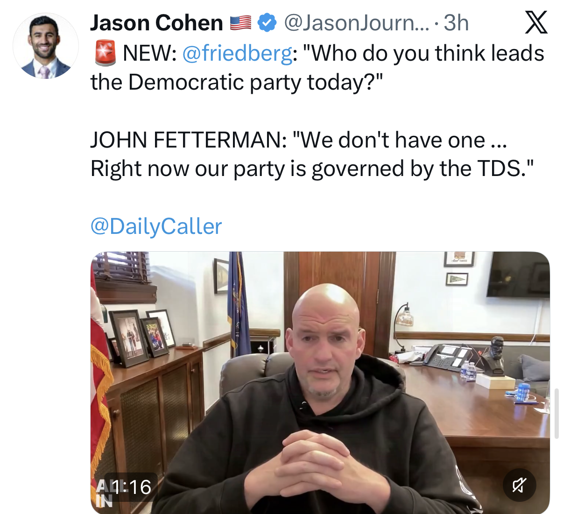Viewport: 563px width, 514px height.
Task: Click the X logo icon
Action: [x=536, y=22]
